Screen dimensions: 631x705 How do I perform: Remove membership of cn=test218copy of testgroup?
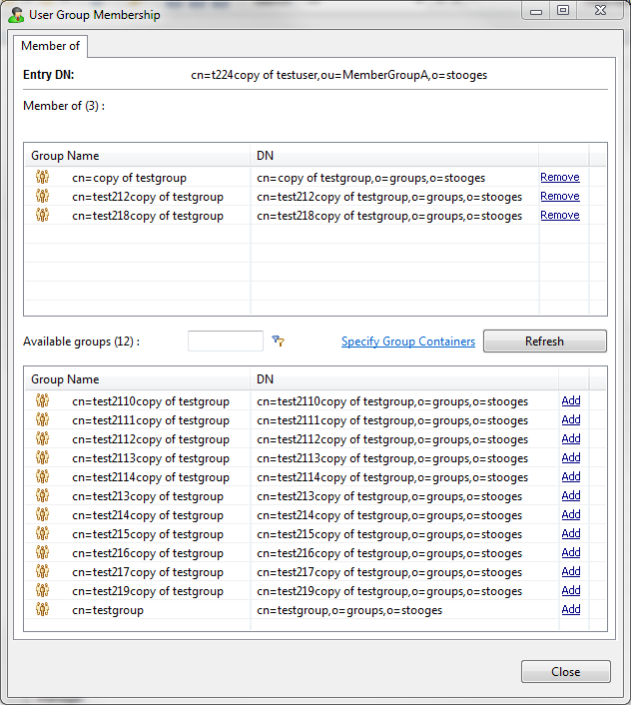click(559, 216)
